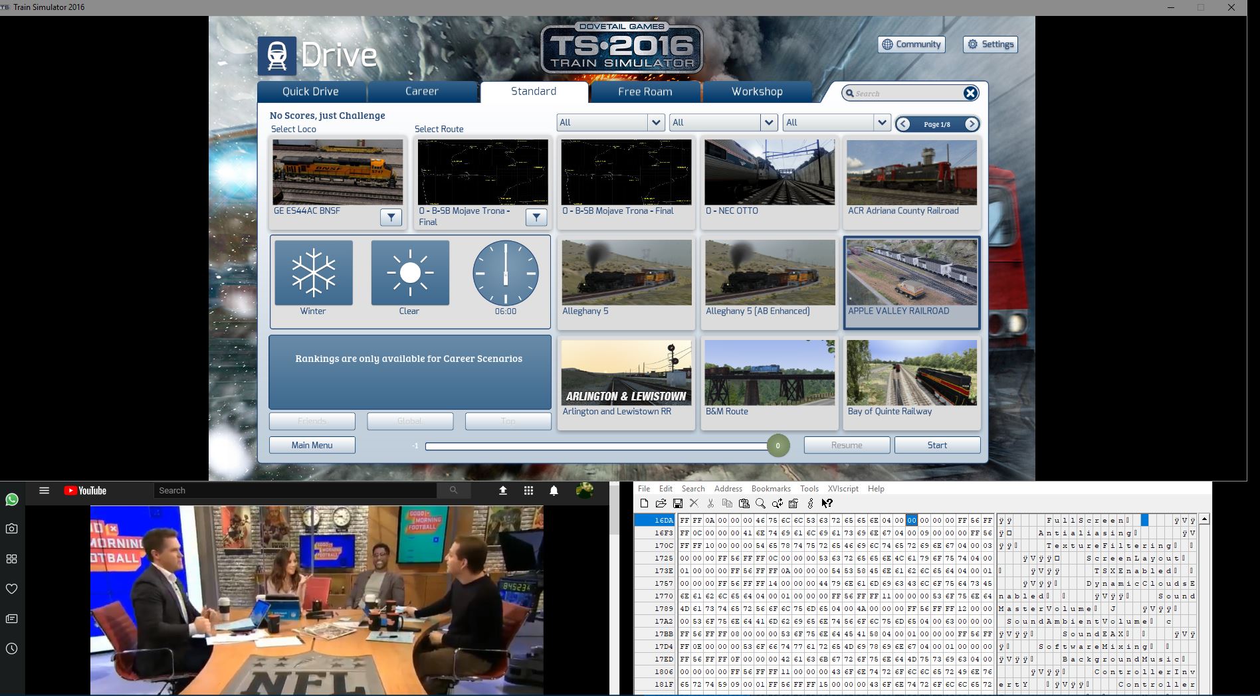Open the XVIscript menu in hex editor

click(843, 489)
